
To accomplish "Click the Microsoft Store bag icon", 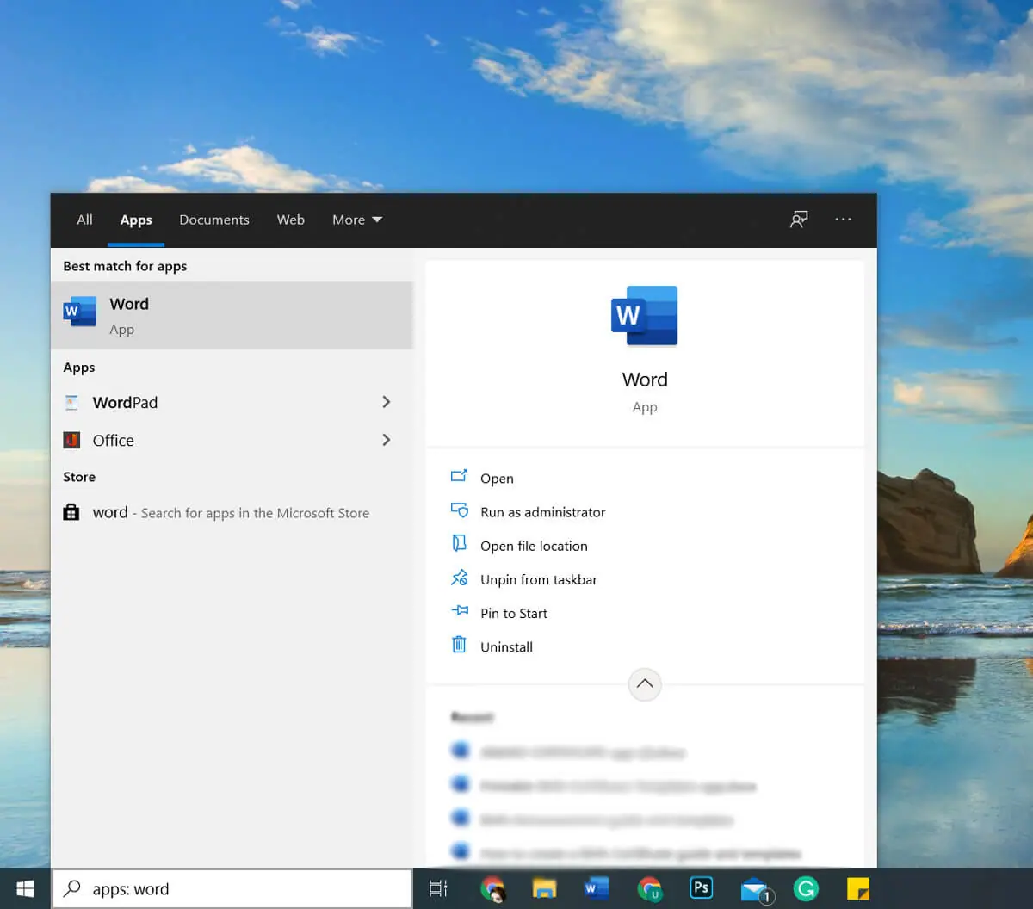I will point(71,512).
